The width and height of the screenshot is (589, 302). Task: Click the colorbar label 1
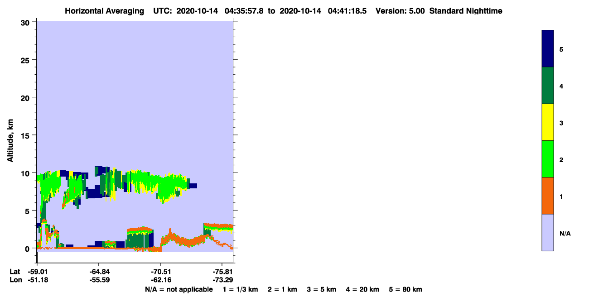[x=561, y=197]
